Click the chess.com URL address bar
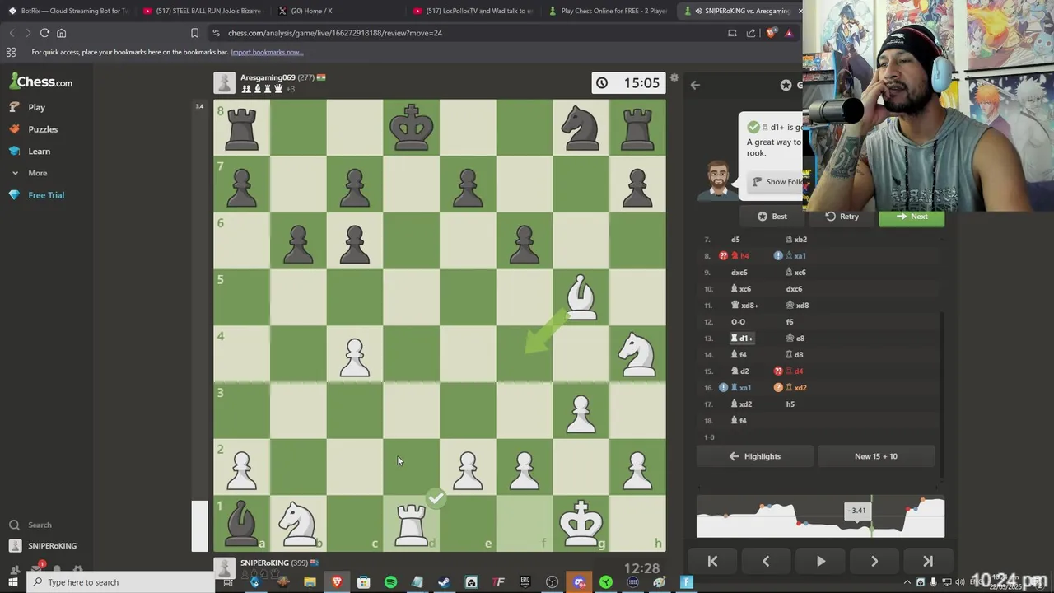 [x=335, y=33]
